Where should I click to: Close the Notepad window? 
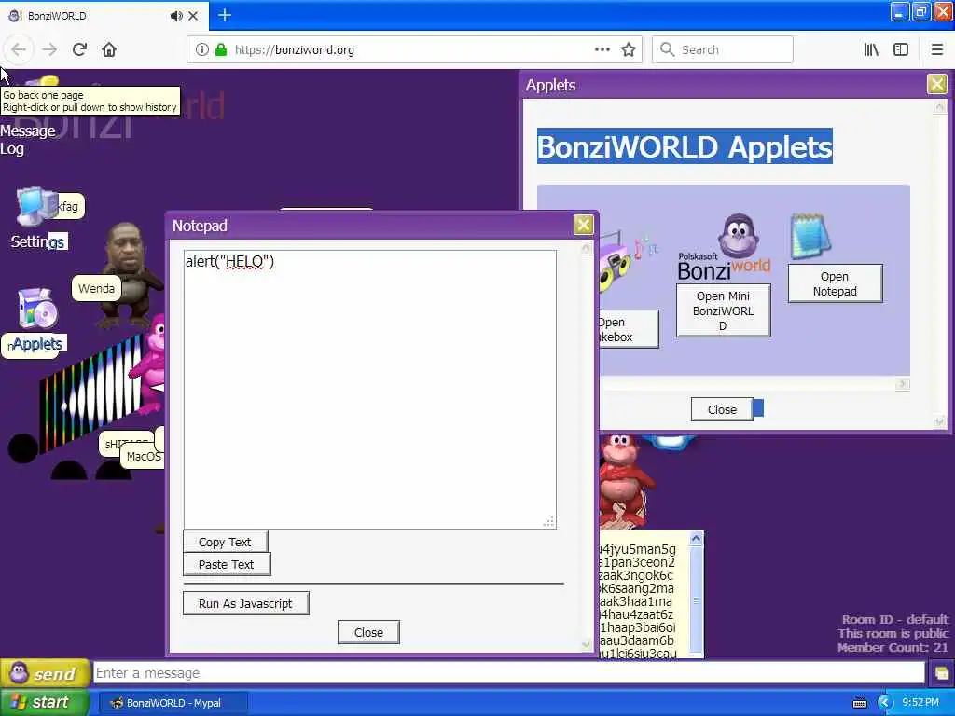[583, 225]
